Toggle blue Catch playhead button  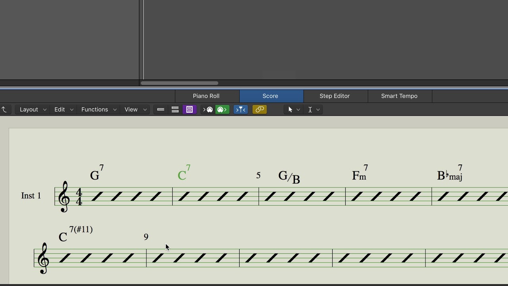coord(241,110)
